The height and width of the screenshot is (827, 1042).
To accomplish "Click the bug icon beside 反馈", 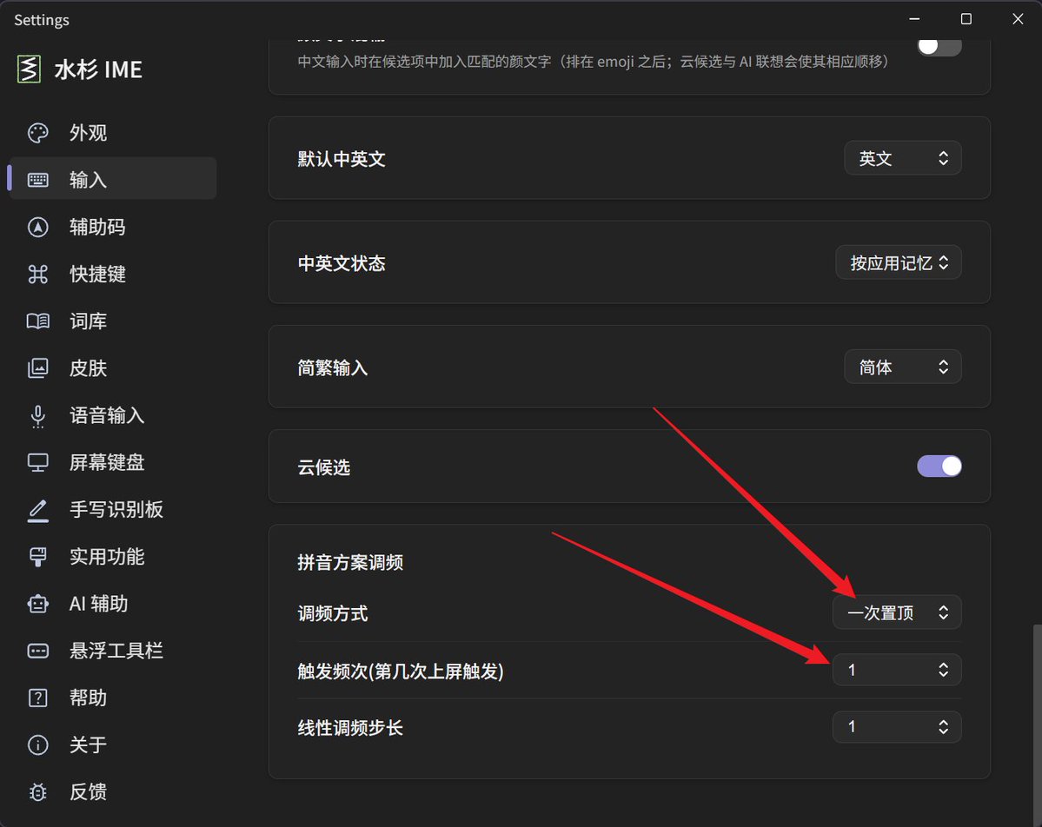I will pyautogui.click(x=38, y=792).
